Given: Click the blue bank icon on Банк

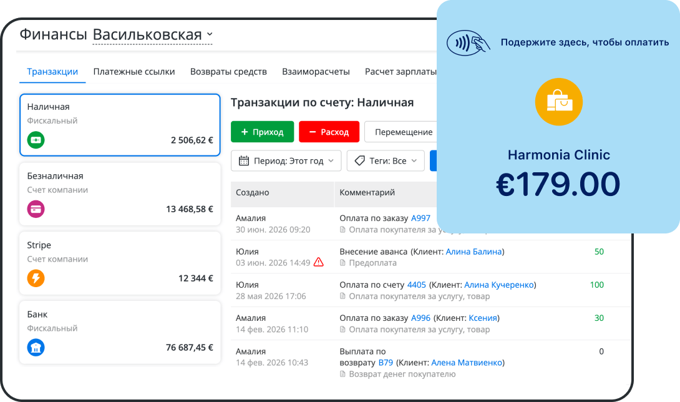Looking at the screenshot, I should click(x=36, y=347).
